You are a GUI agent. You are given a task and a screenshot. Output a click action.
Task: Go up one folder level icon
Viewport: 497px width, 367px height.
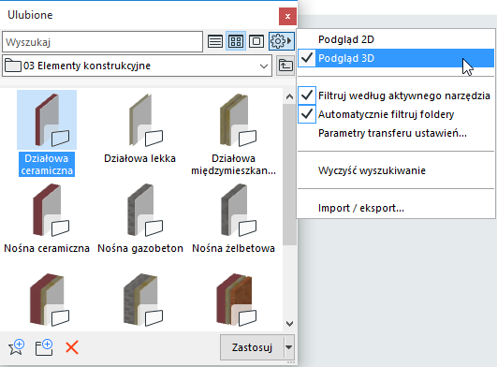pyautogui.click(x=285, y=66)
